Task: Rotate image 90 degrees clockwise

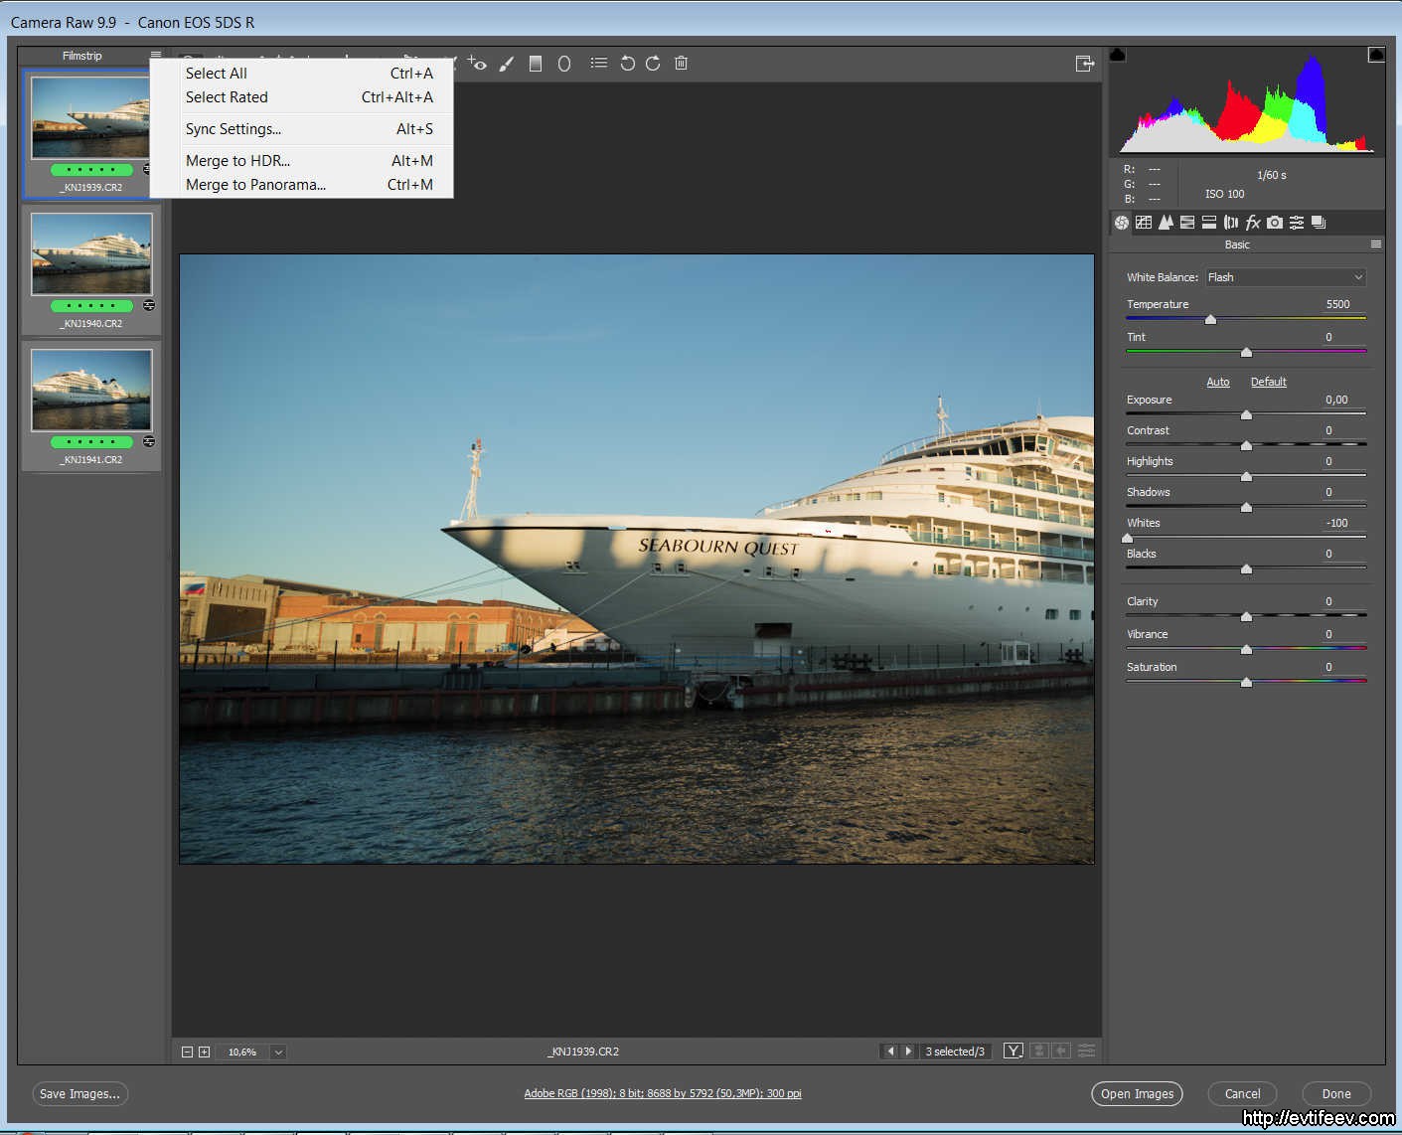Action: 653,64
